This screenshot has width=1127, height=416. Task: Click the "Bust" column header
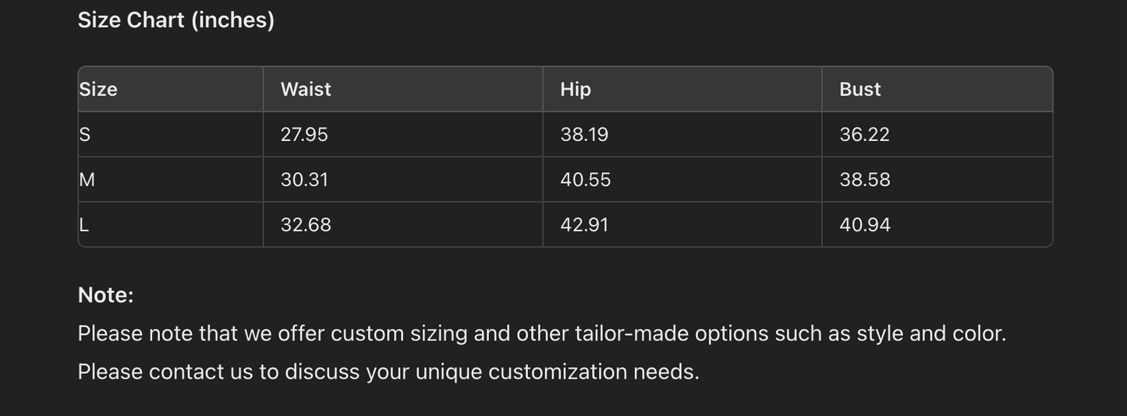pos(859,90)
